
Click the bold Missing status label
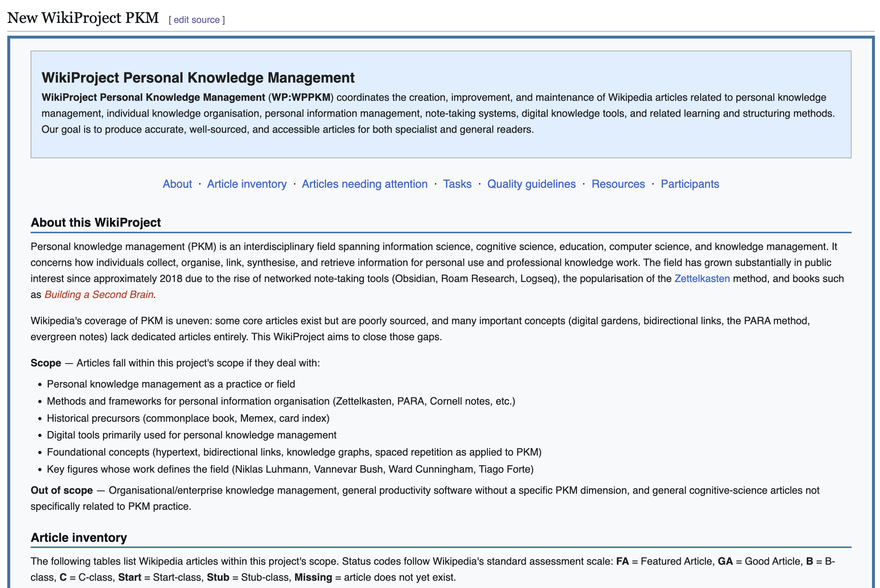(x=313, y=577)
